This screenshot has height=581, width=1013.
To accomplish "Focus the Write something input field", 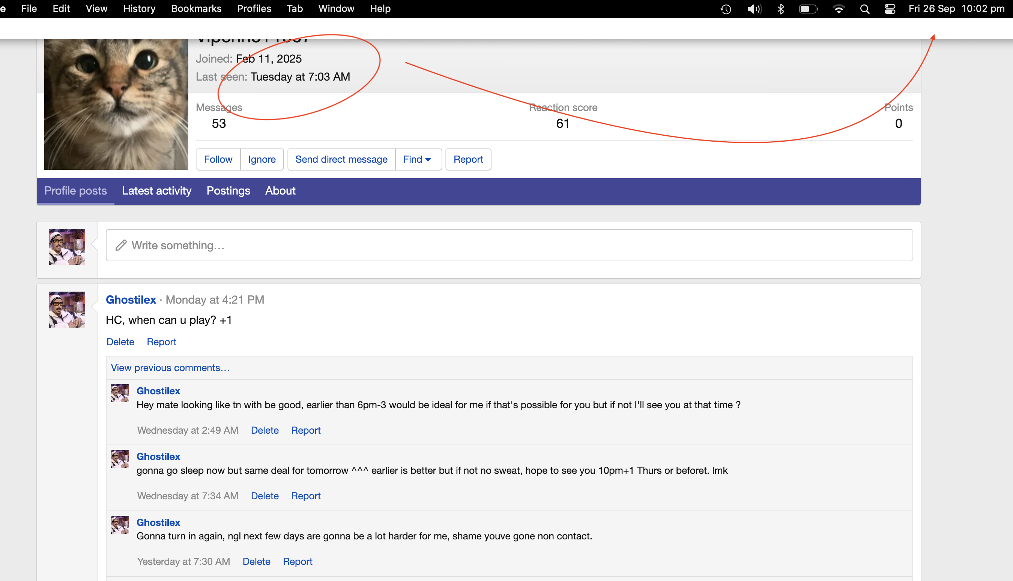I will coord(509,245).
